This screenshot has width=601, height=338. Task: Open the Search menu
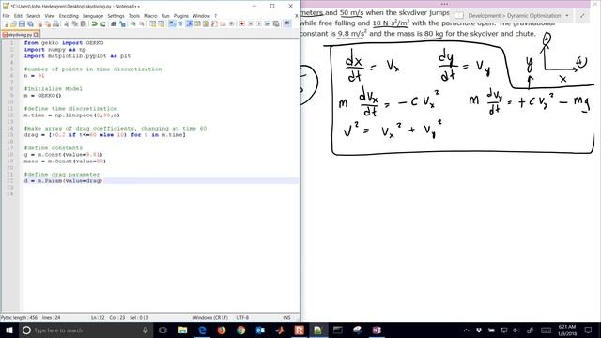click(x=34, y=16)
